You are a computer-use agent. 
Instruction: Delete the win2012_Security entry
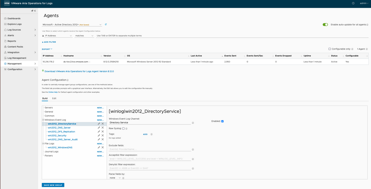click(x=103, y=135)
